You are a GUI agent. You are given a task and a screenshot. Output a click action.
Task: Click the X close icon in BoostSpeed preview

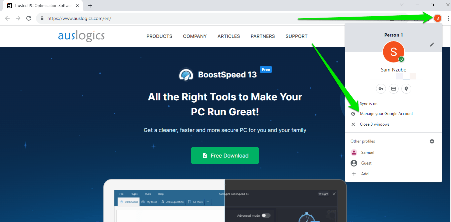tap(334, 194)
